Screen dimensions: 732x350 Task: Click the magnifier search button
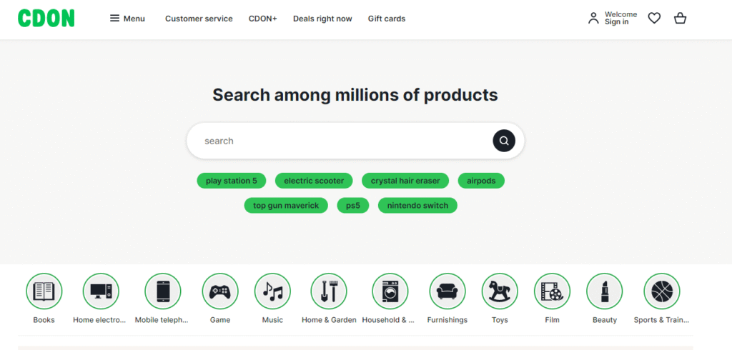[504, 141]
